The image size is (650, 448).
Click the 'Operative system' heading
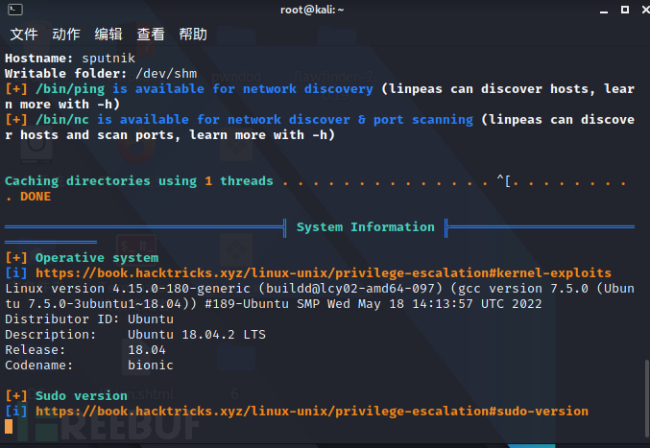coord(97,257)
